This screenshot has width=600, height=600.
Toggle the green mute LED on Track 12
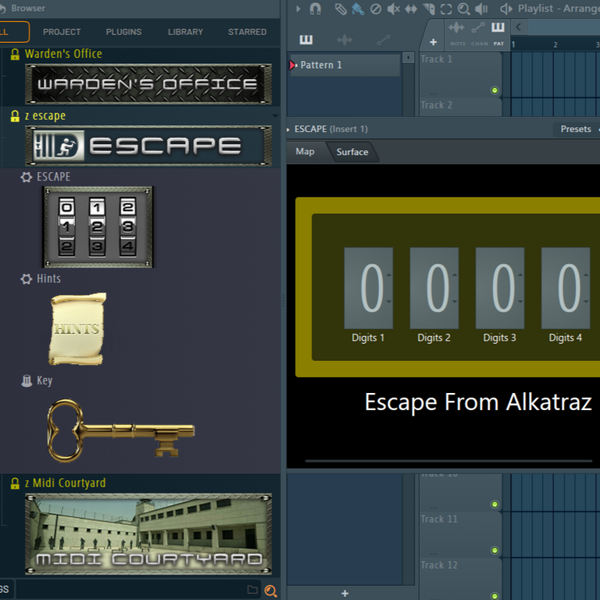[495, 551]
